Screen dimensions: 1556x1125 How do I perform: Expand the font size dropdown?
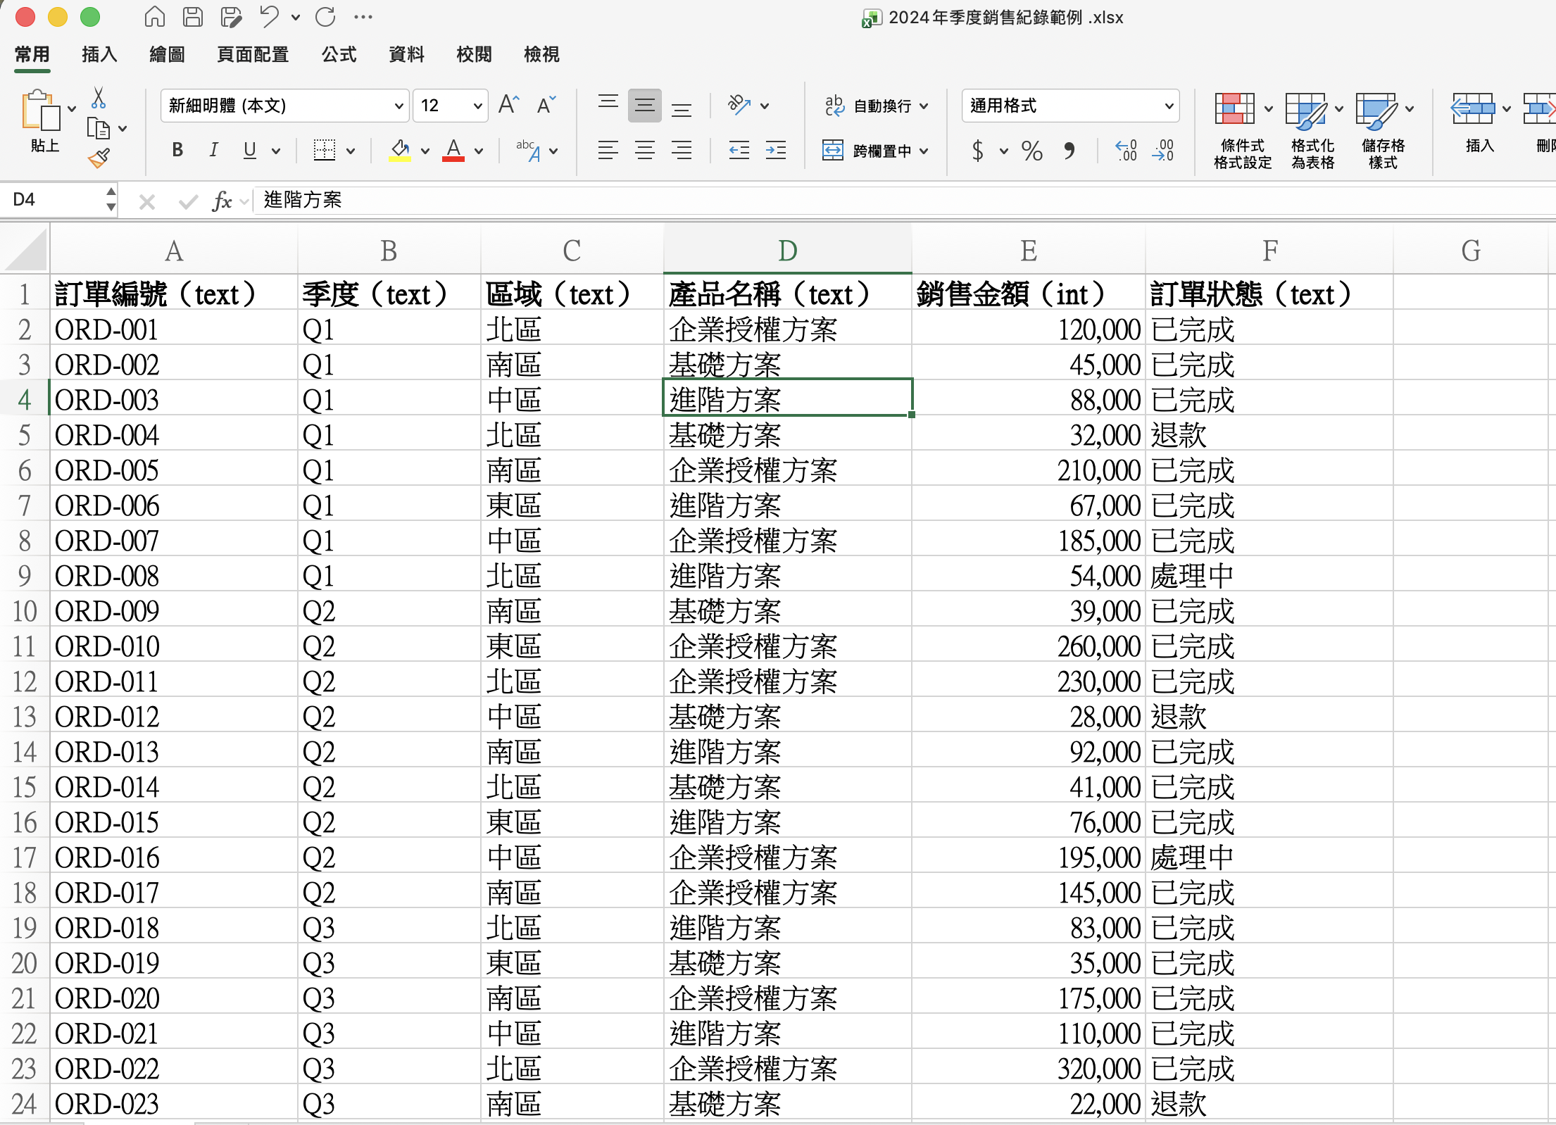(477, 106)
